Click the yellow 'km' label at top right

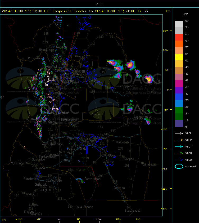coord(168,11)
